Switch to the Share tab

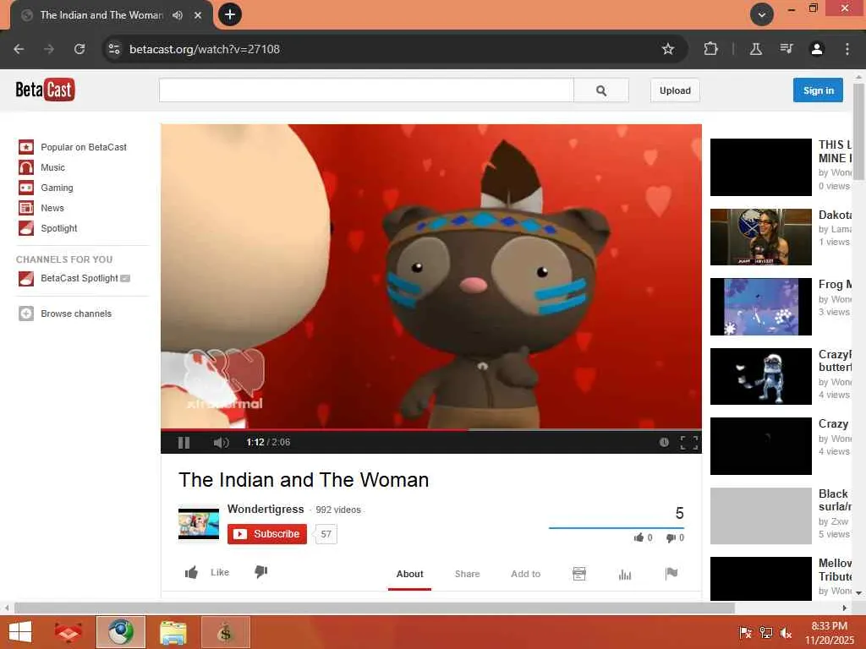point(467,574)
